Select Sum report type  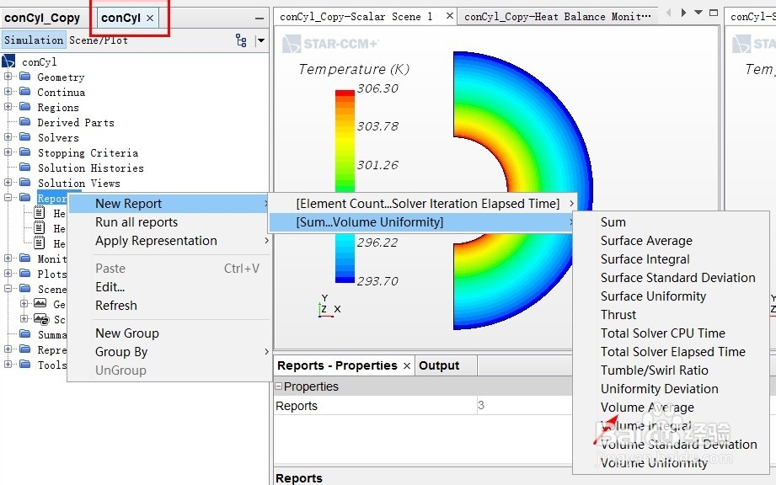[x=613, y=222]
